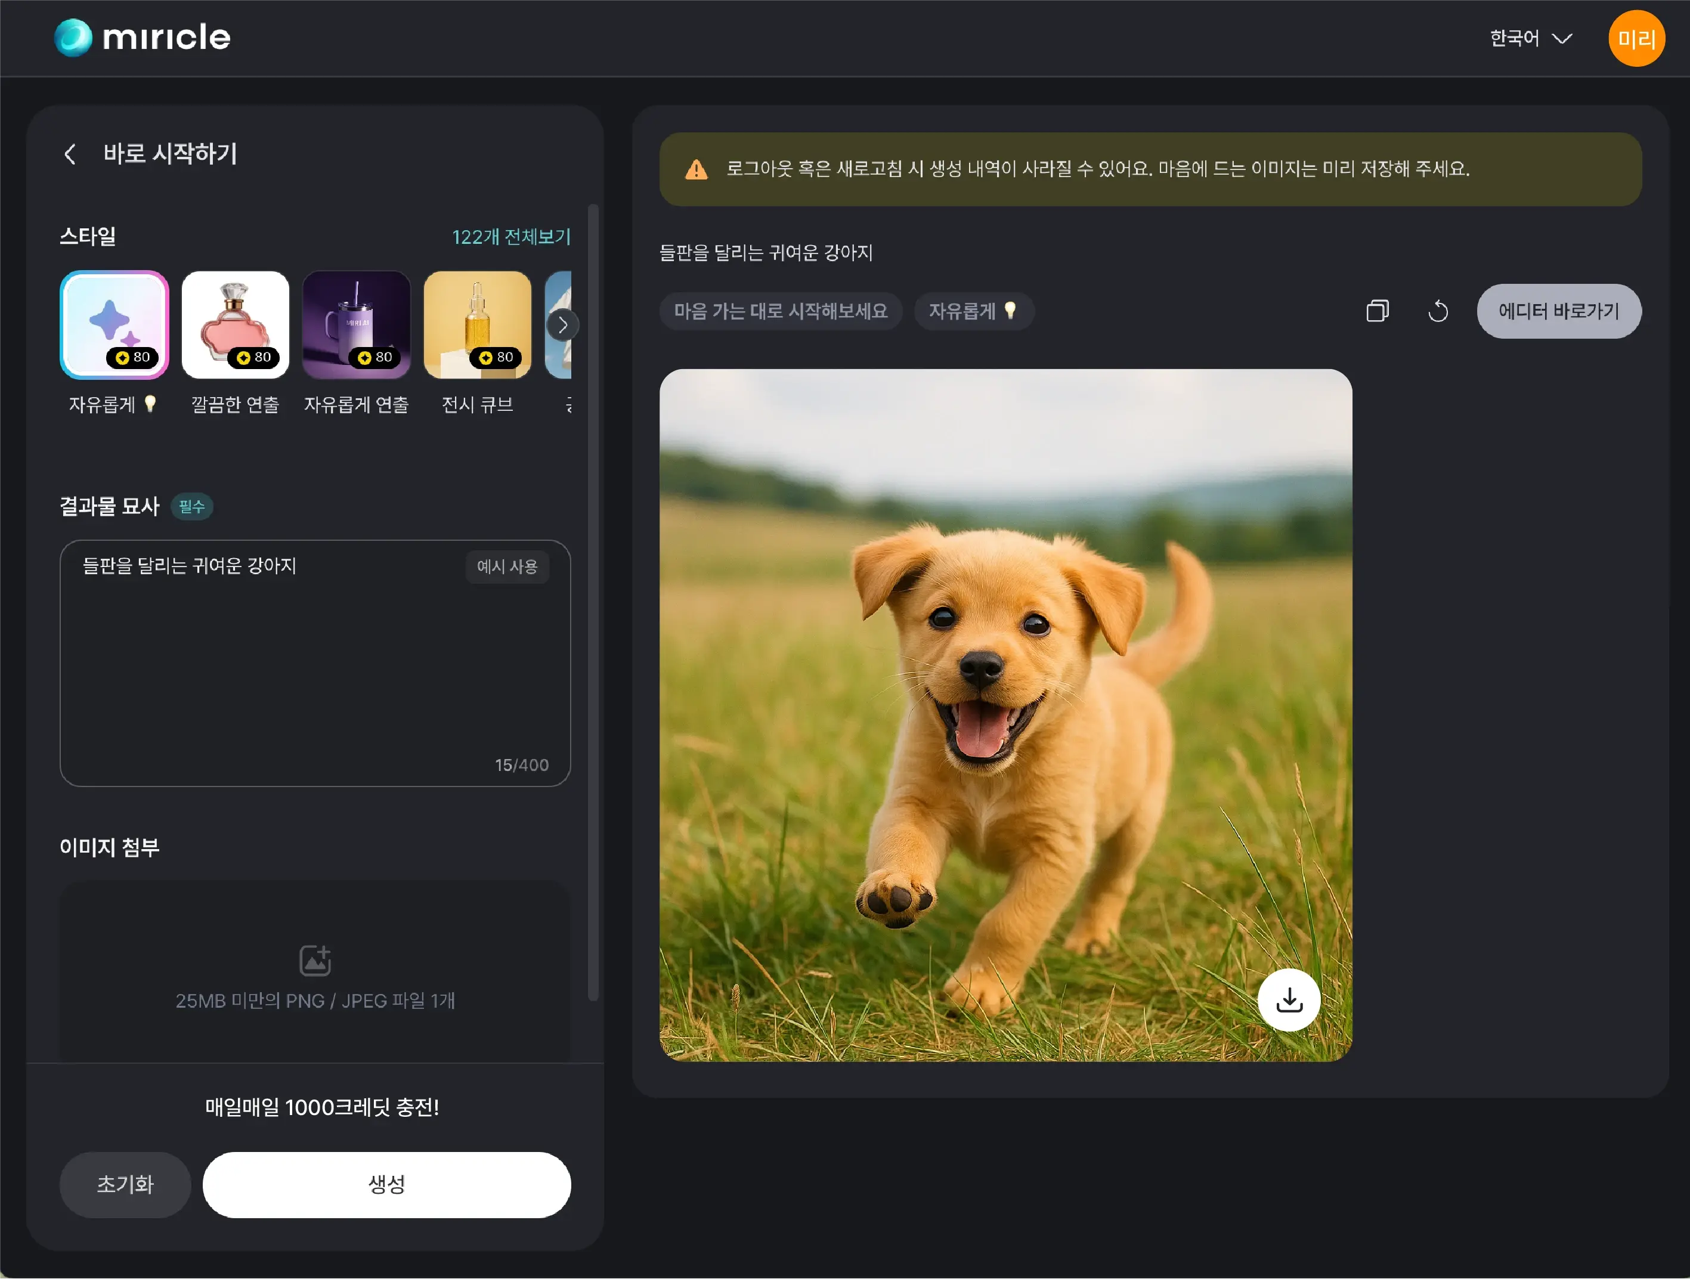Open the 한국어 language dropdown
This screenshot has width=1690, height=1279.
tap(1530, 38)
